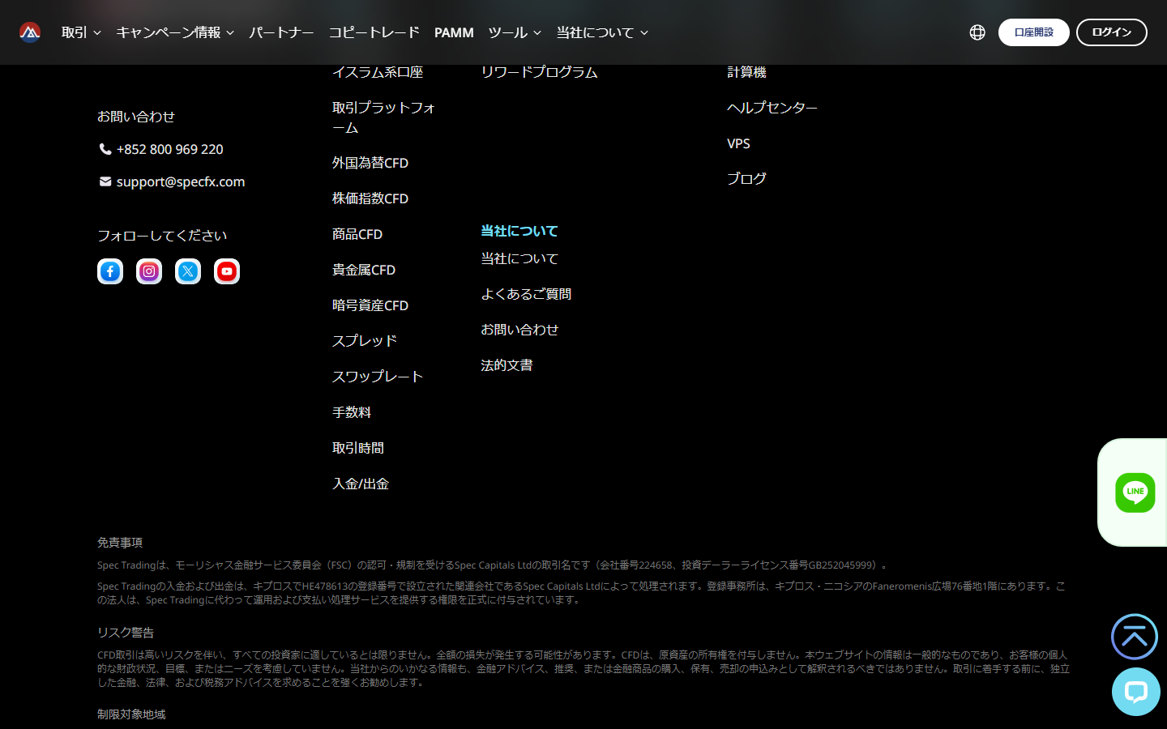The image size is (1167, 729).
Task: Open イスラム系口座 footer link
Action: click(378, 72)
